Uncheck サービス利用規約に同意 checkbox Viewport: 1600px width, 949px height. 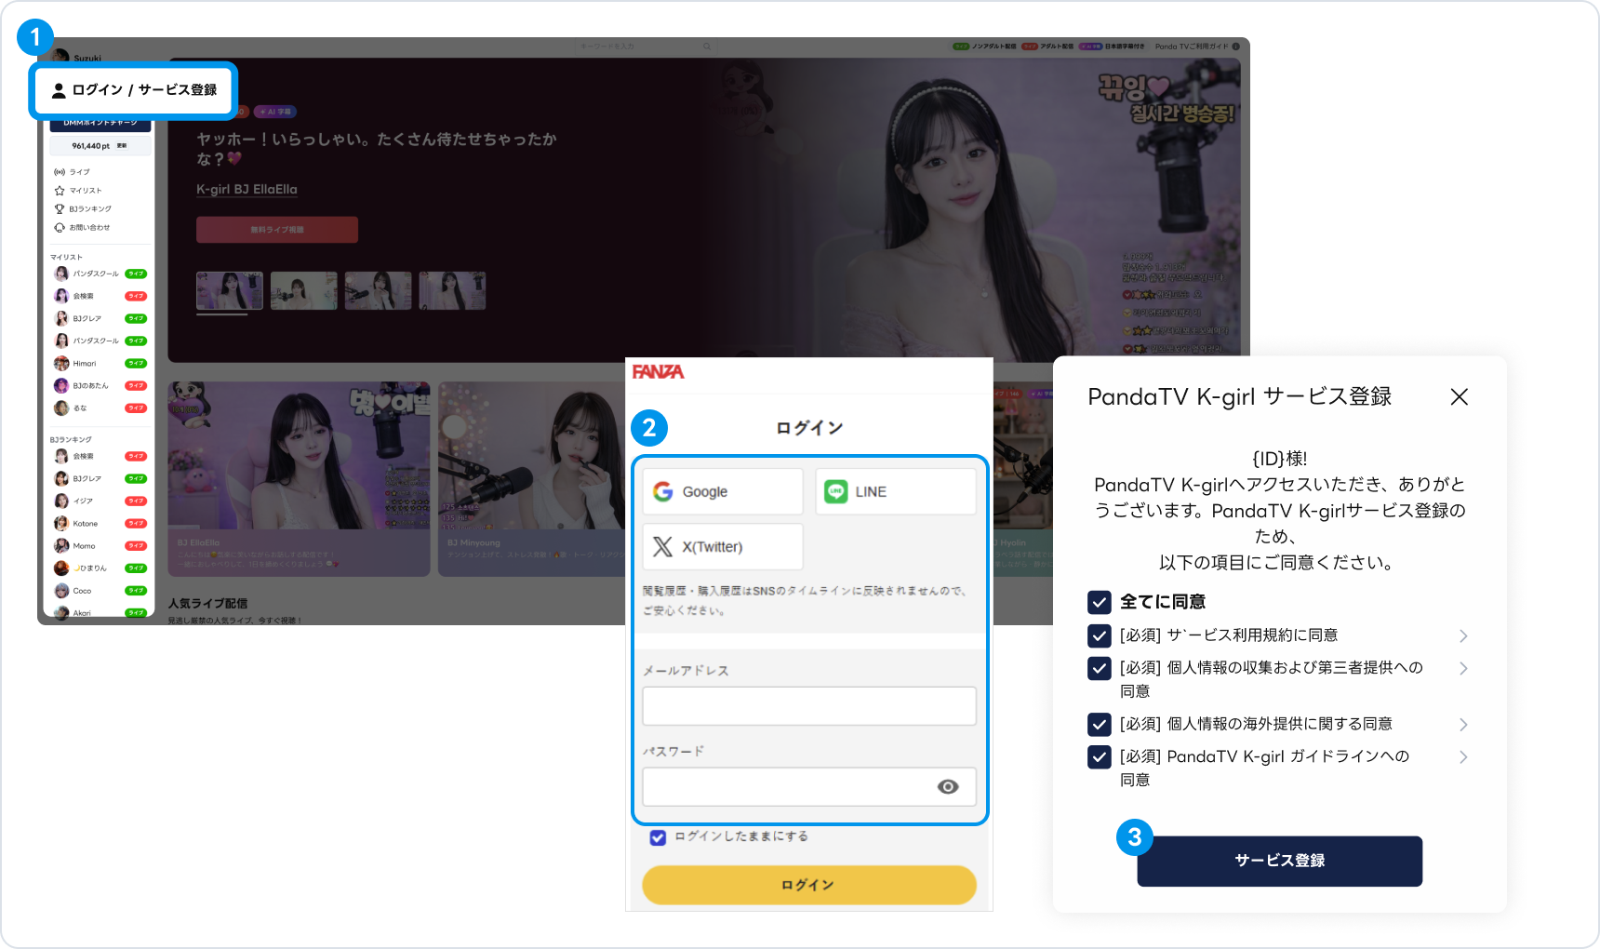coord(1100,635)
